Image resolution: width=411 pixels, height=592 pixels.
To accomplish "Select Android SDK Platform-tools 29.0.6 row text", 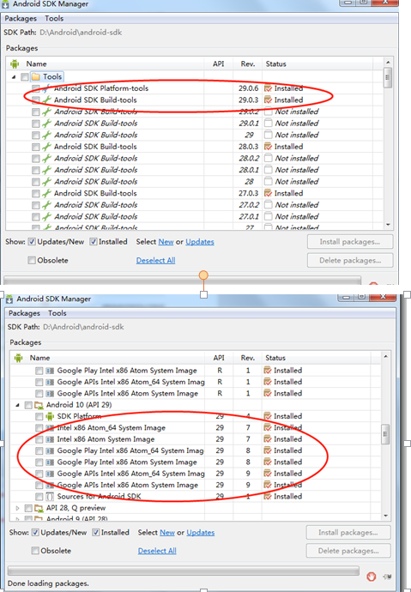I will coord(101,88).
